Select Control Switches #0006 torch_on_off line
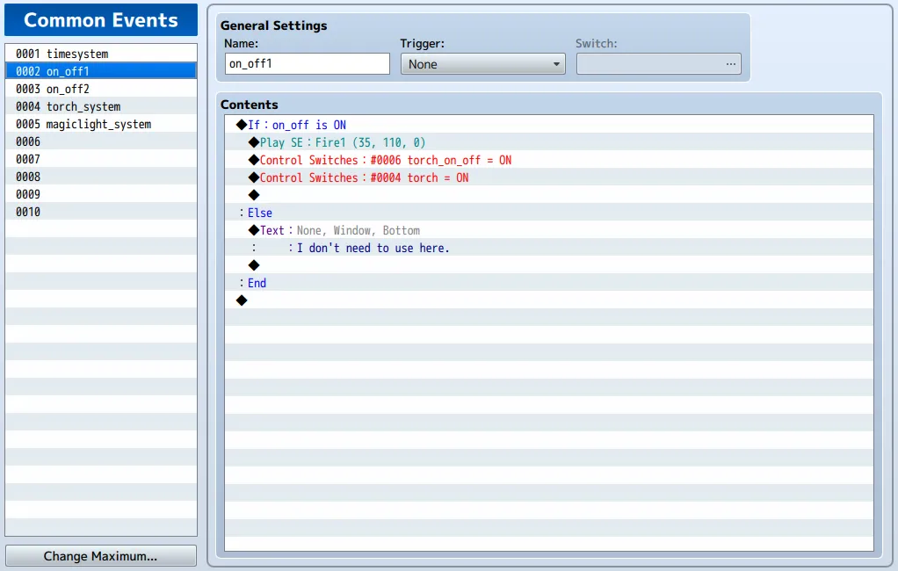This screenshot has width=898, height=571. pyautogui.click(x=548, y=160)
